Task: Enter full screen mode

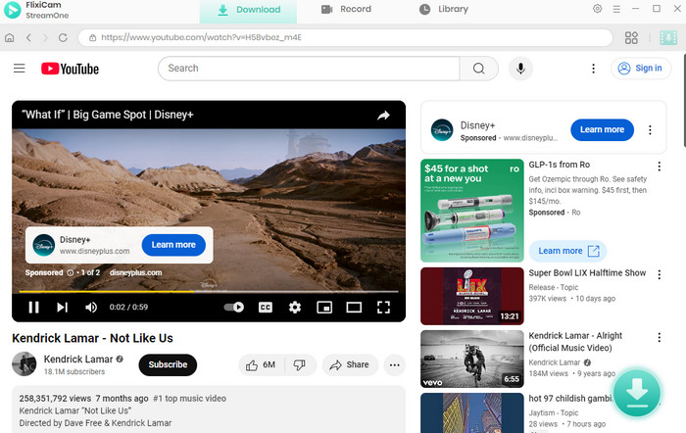Action: click(x=384, y=307)
